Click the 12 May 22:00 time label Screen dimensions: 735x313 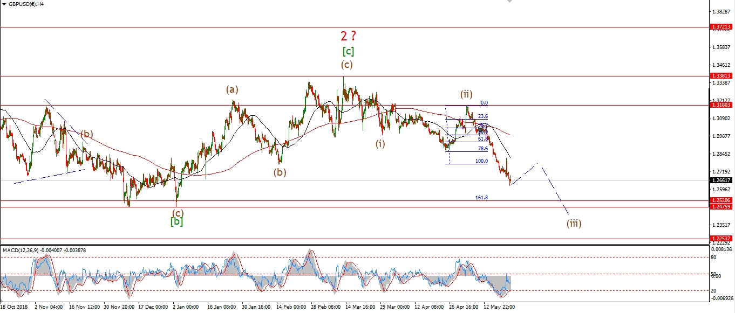[x=500, y=308]
